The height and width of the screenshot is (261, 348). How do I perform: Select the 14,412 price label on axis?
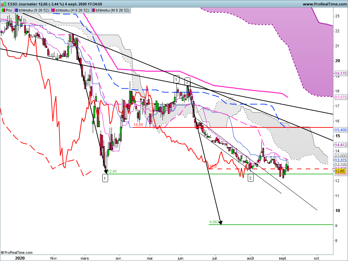[x=341, y=145]
